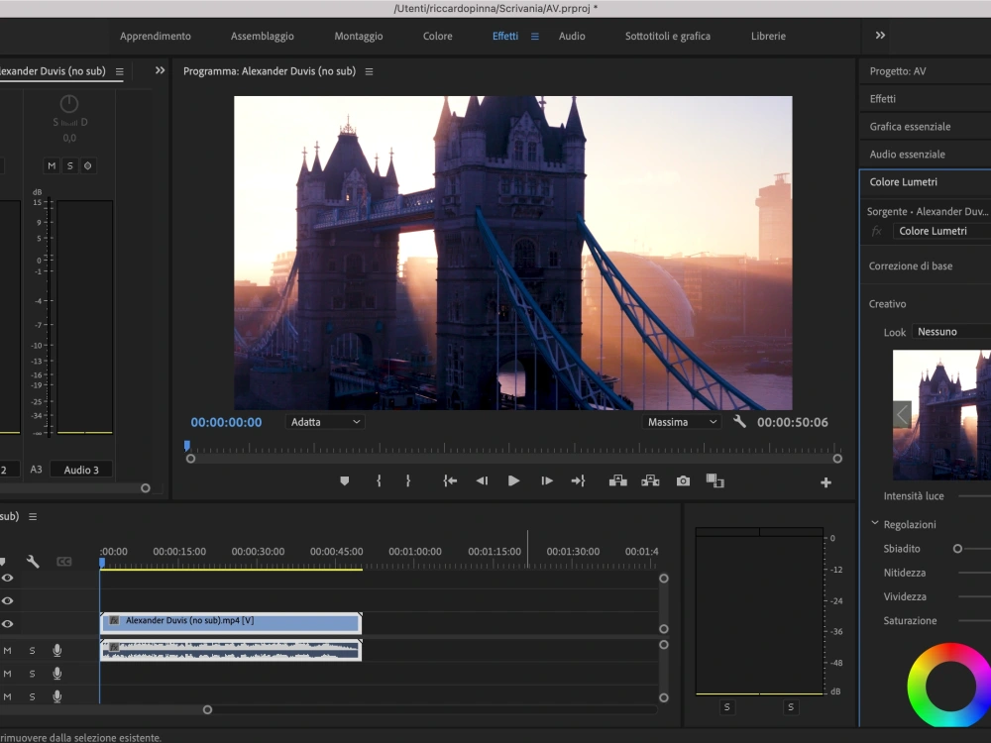
Task: Add a marker in the Program monitor
Action: 345,481
